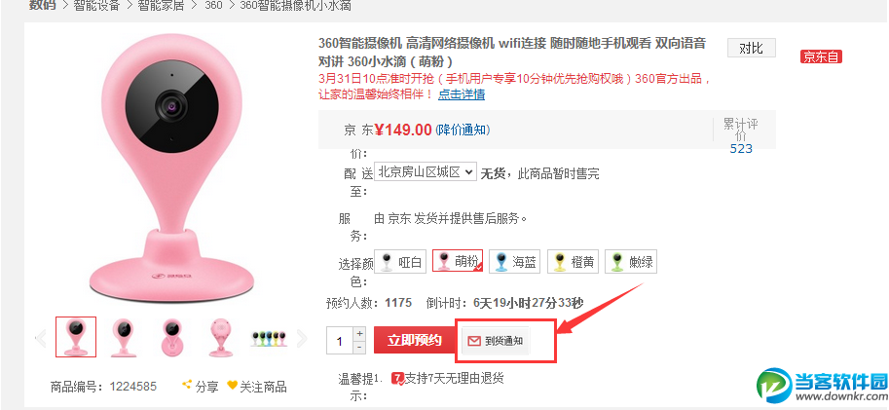Click the share icon next to 分享
Image resolution: width=889 pixels, height=410 pixels.
(x=187, y=385)
